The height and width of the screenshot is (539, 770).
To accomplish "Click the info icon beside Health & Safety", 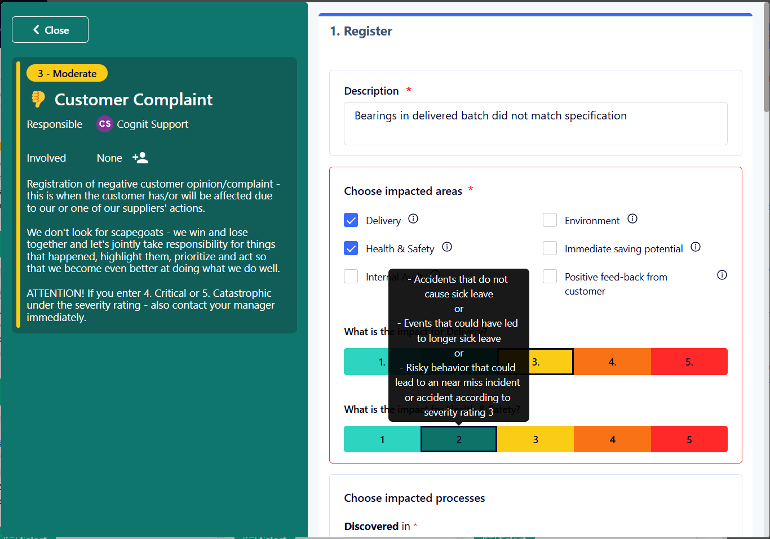I will [447, 247].
